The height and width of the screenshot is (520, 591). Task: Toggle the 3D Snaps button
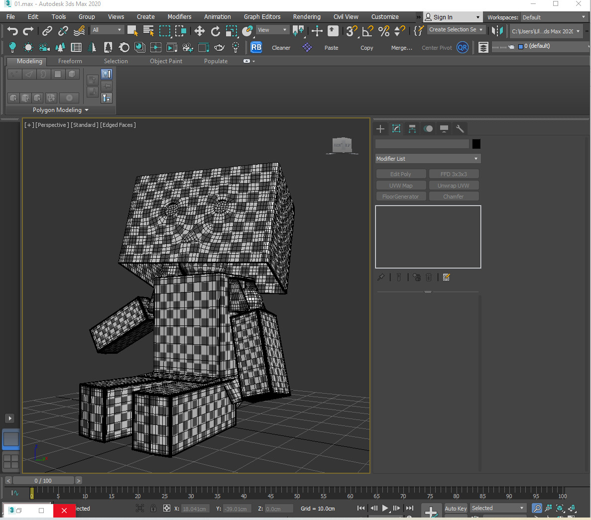(352, 30)
